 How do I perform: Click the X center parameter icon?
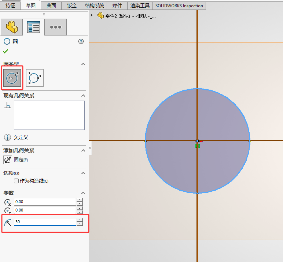[8, 202]
